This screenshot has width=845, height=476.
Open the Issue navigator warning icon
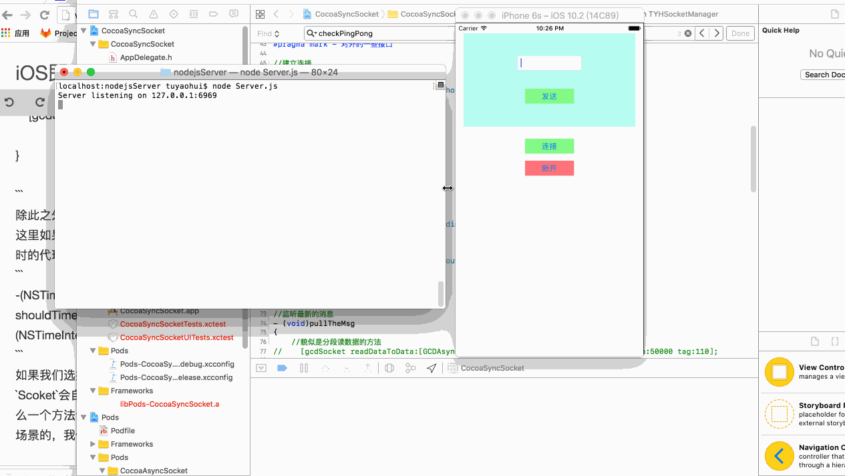[154, 14]
